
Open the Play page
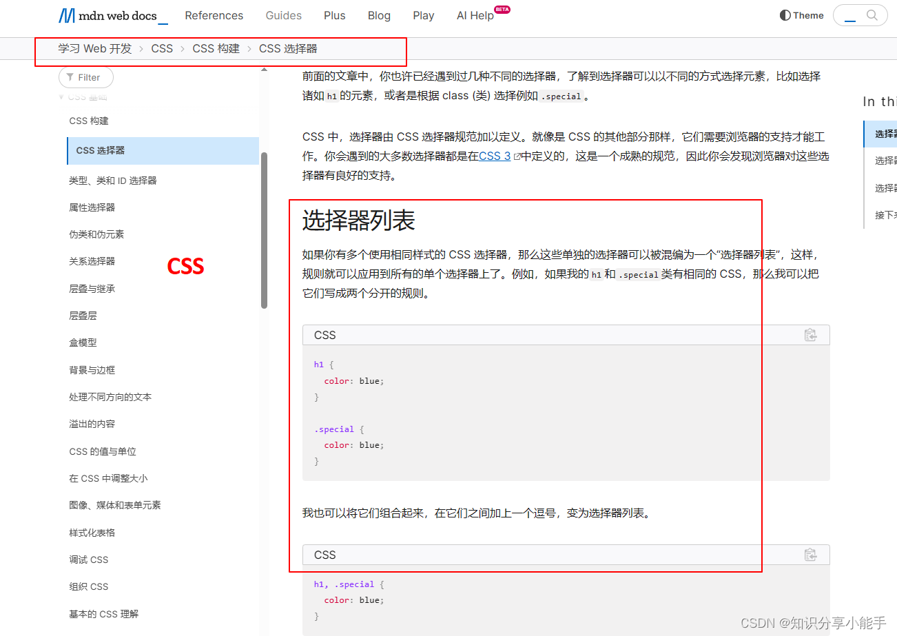tap(423, 15)
